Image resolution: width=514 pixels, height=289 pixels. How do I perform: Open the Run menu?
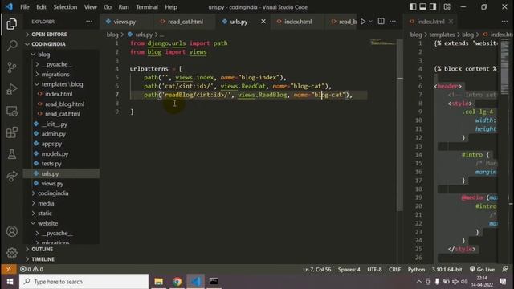[124, 7]
